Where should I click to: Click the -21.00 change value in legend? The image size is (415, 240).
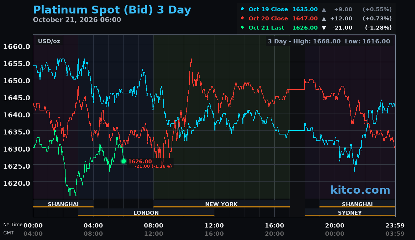[x=342, y=28]
